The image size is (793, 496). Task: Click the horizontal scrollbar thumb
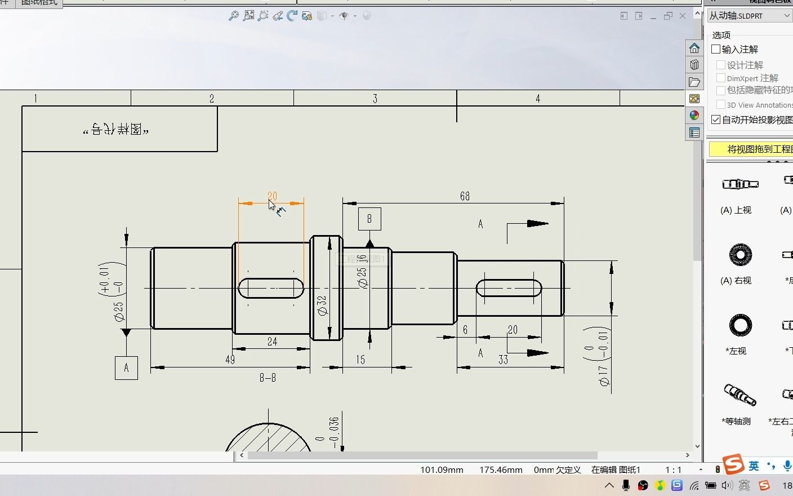coord(422,455)
